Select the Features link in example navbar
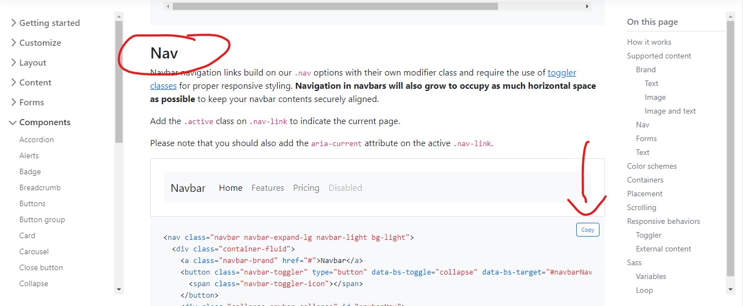The image size is (743, 306). tap(268, 187)
